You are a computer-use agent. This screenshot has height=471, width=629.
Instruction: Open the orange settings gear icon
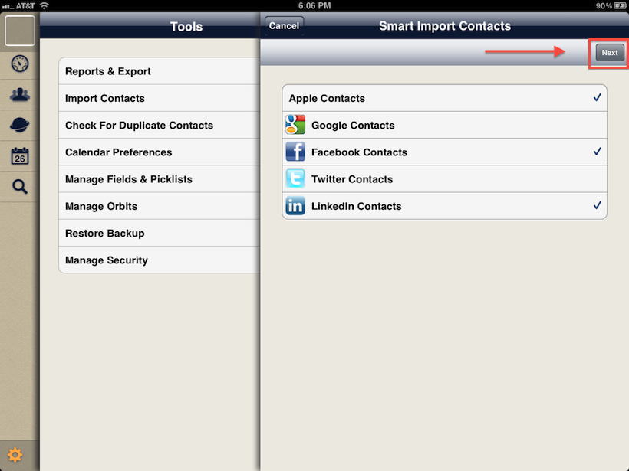(15, 456)
